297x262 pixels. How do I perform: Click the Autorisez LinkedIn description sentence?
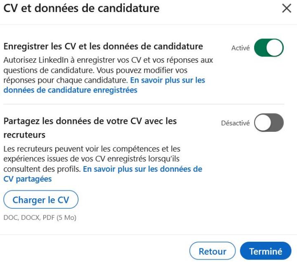click(107, 60)
